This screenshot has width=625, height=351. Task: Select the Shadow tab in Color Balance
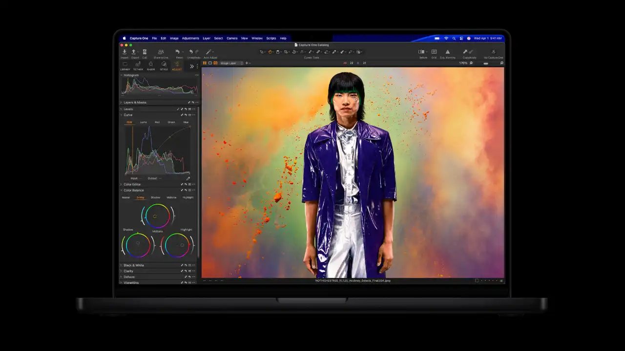click(155, 197)
